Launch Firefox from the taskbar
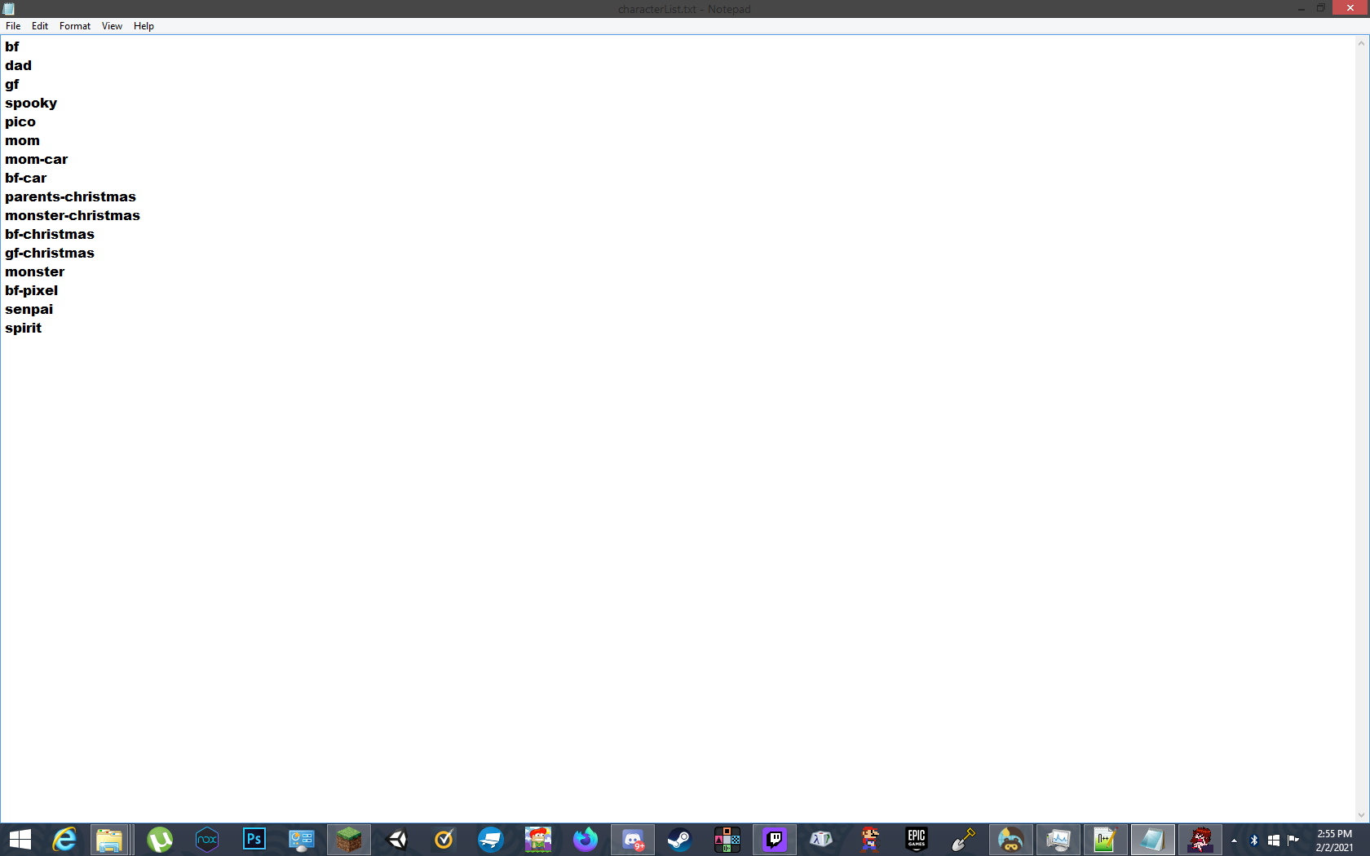 coord(586,840)
